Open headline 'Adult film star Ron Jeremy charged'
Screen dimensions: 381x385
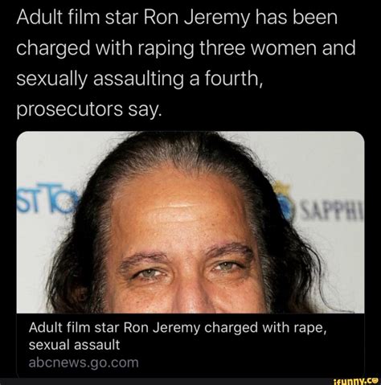point(178,336)
